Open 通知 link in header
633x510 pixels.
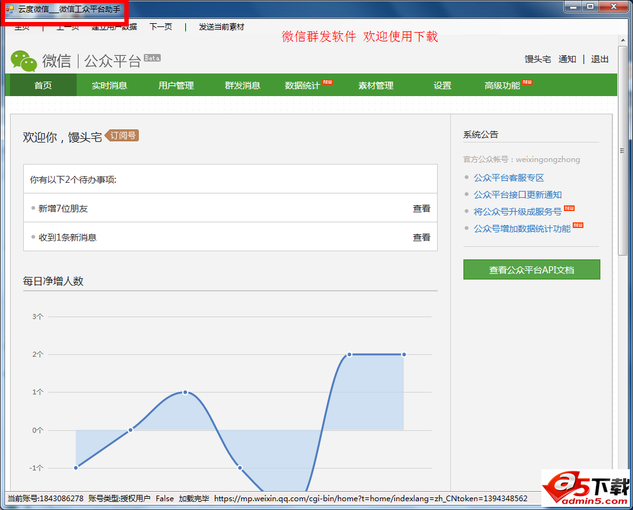coord(567,59)
